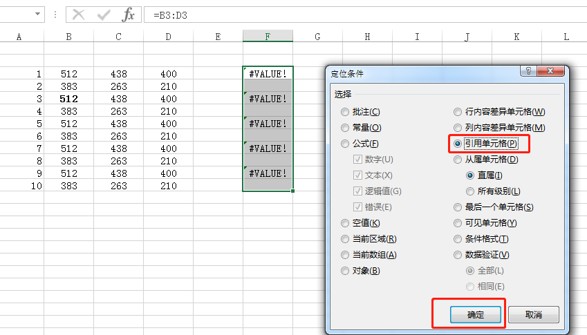Click the #VALUE! cell beside row 9
This screenshot has height=335, width=587.
tap(268, 173)
